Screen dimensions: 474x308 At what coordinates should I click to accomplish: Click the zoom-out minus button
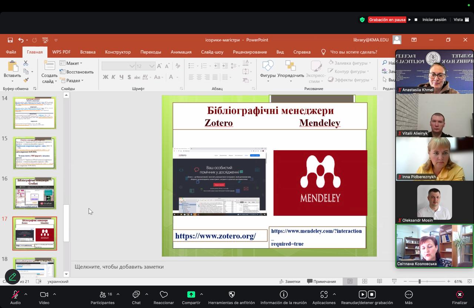pos(405,281)
